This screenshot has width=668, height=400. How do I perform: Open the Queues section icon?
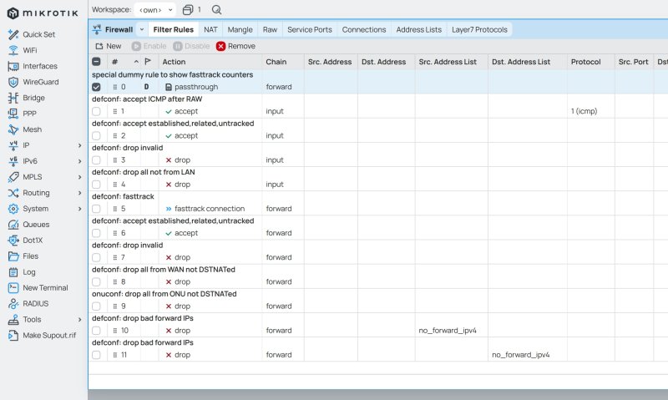click(x=13, y=225)
